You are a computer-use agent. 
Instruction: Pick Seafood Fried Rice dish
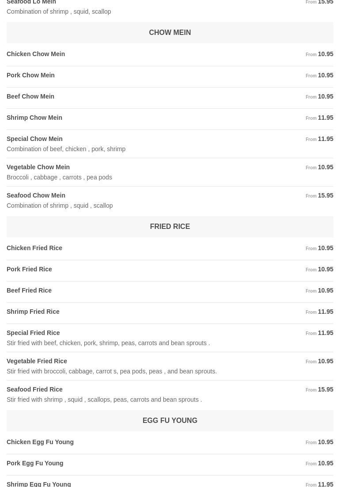click(x=34, y=389)
